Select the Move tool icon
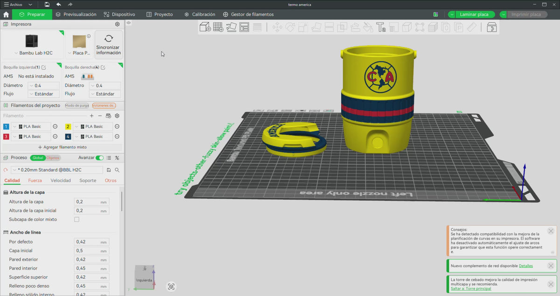560x296 pixels. [x=277, y=27]
